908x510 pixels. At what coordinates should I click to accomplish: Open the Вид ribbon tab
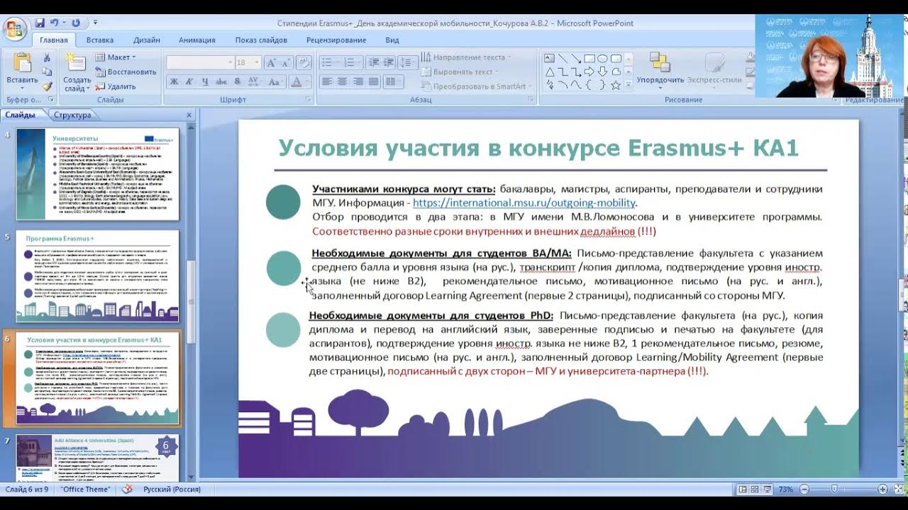tap(392, 40)
